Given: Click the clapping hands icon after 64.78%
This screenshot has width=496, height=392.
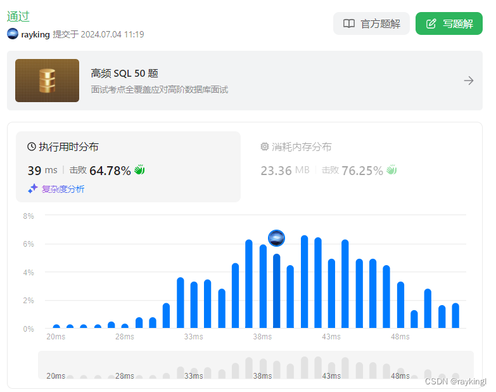Looking at the screenshot, I should click(x=139, y=170).
